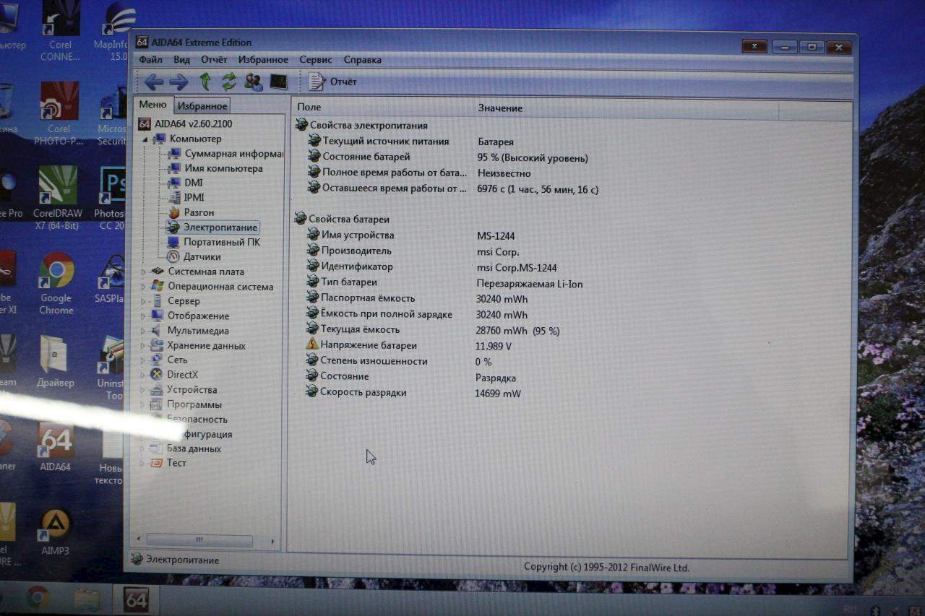This screenshot has width=925, height=616.
Task: Click the Значение column header
Action: [x=500, y=108]
